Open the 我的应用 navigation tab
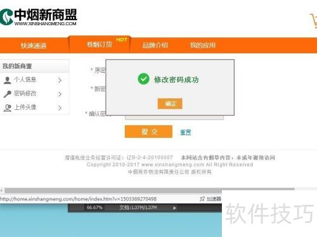 (x=203, y=46)
